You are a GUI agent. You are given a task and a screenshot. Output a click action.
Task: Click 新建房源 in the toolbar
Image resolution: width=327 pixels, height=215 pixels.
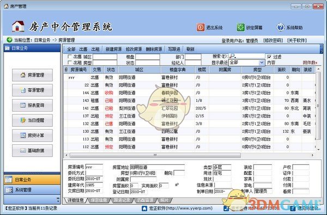(114, 49)
